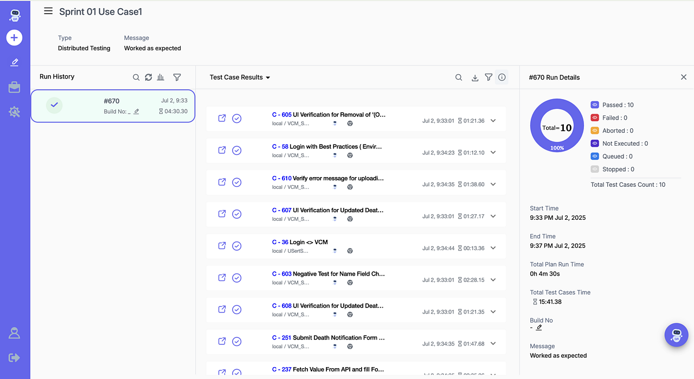This screenshot has width=694, height=379.
Task: Select run #670 in Run History
Action: pyautogui.click(x=113, y=106)
